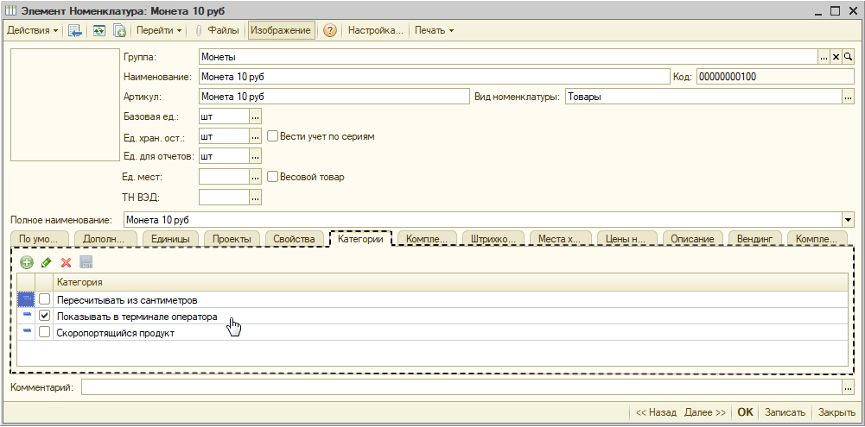Click the save icon in the Категории toolbar
The image size is (865, 427).
point(86,262)
